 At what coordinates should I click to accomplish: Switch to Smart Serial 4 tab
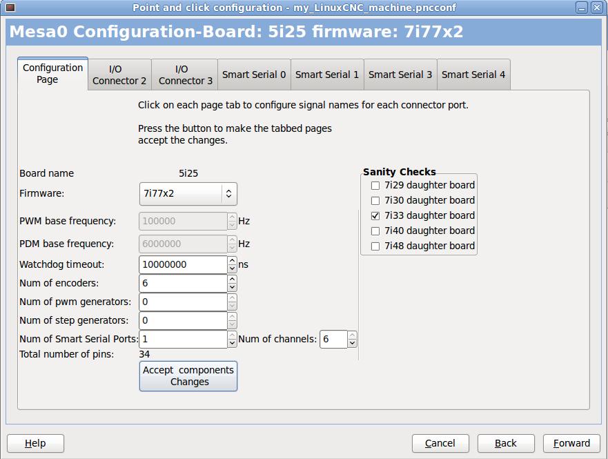point(473,75)
